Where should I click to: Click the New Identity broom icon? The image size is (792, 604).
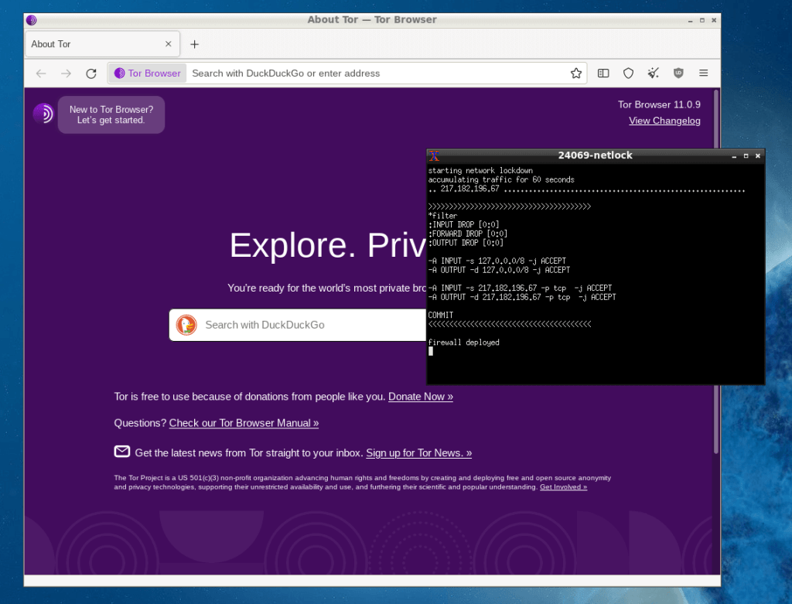click(653, 73)
